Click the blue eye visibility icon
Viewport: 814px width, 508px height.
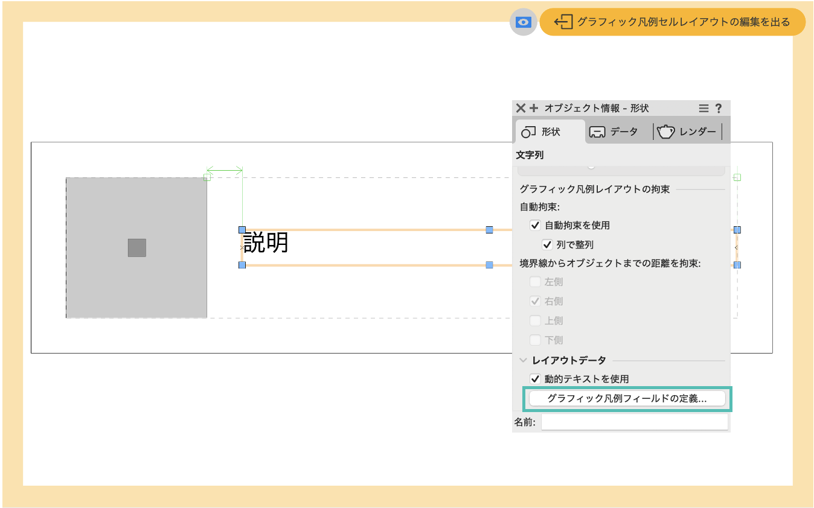tap(524, 23)
